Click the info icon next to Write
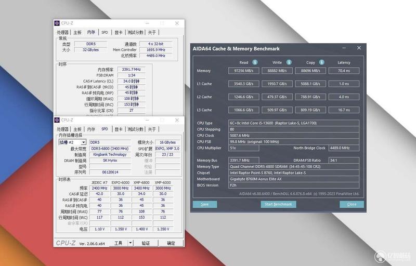 (x=289, y=62)
